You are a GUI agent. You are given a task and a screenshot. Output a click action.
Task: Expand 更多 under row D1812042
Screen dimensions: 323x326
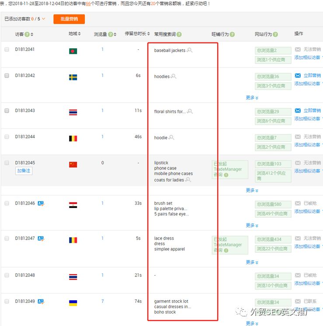click(x=252, y=98)
